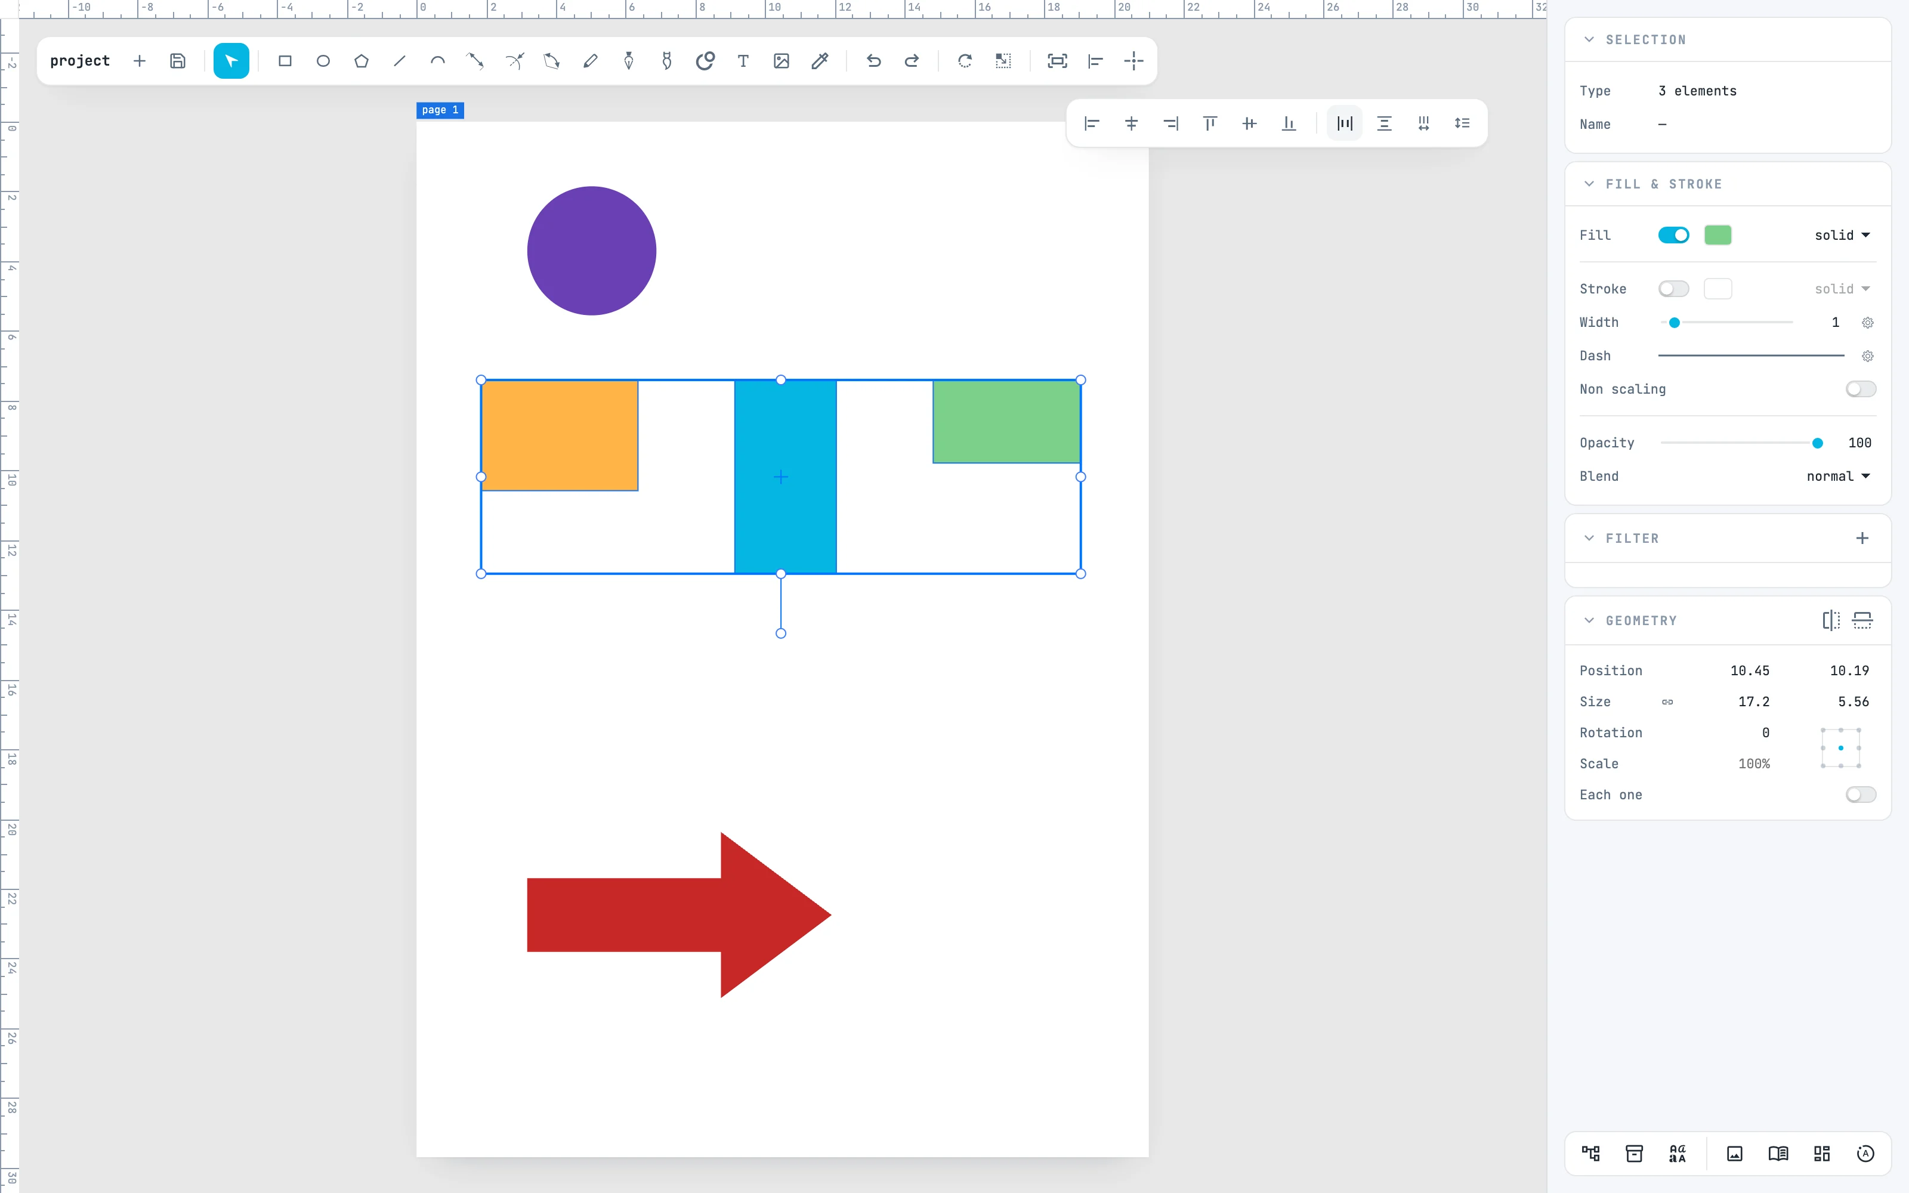Viewport: 1909px width, 1193px height.
Task: Align selection to bottom edges
Action: [x=1289, y=123]
